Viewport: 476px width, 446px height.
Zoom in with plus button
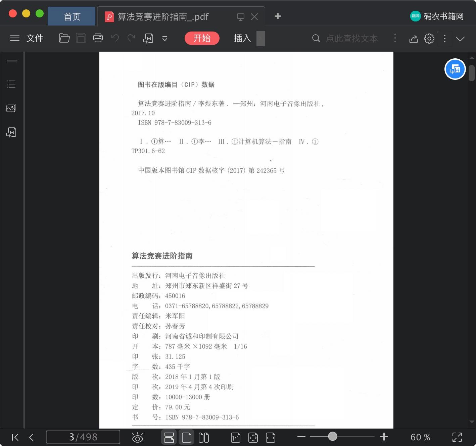tap(384, 437)
